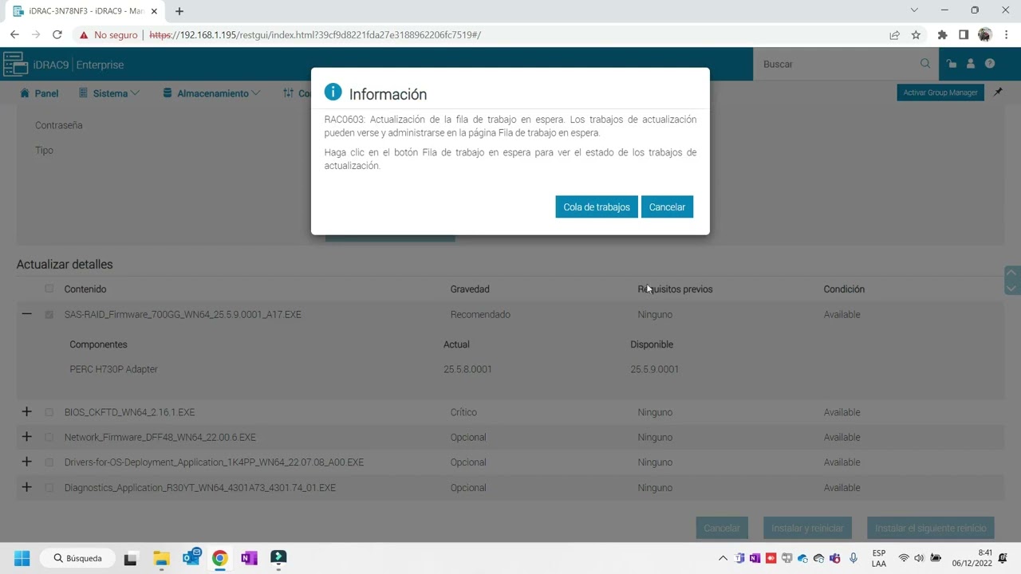Open the help question mark icon
This screenshot has width=1021, height=574.
pyautogui.click(x=990, y=64)
